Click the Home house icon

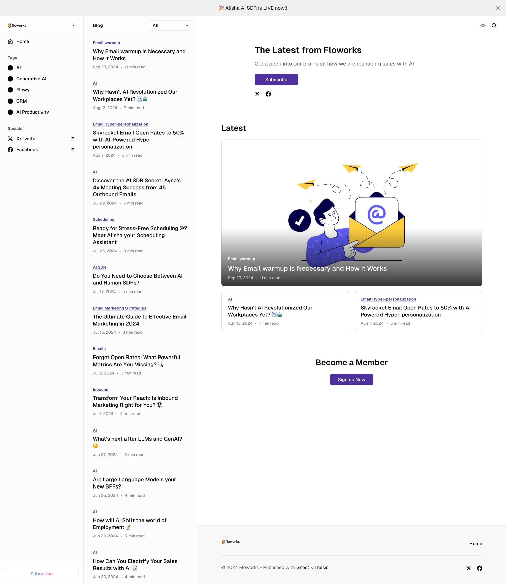[x=10, y=41]
